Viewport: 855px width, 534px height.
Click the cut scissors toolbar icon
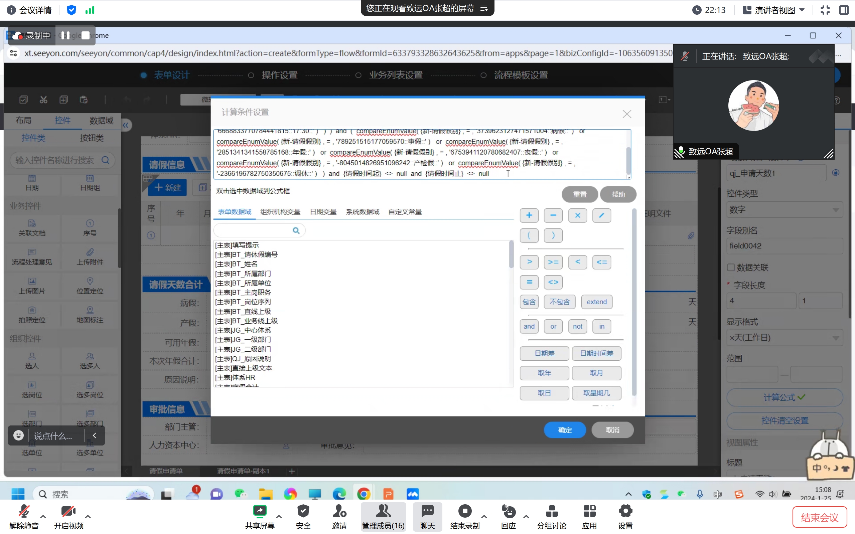43,100
